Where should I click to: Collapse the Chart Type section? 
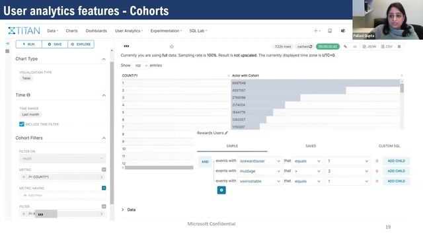[104, 59]
